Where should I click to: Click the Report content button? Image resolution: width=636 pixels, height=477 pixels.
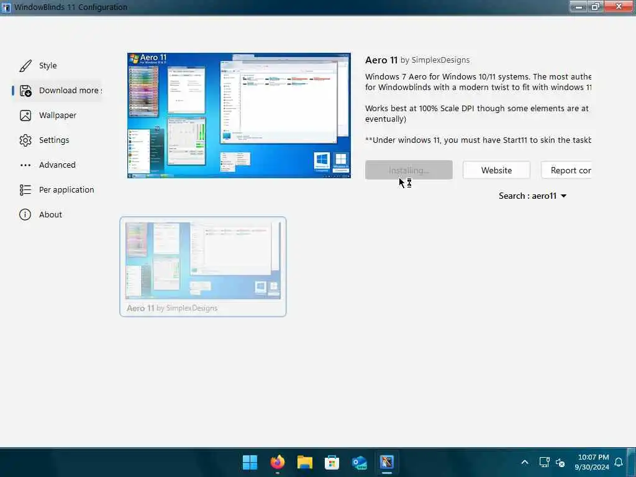(566, 170)
